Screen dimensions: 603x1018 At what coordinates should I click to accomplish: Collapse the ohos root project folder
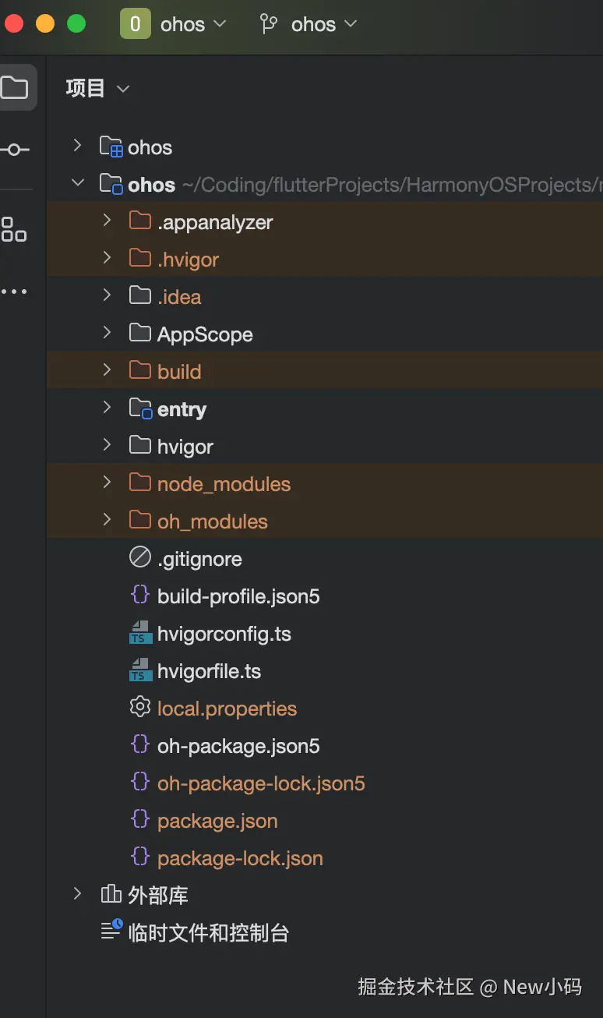click(x=77, y=183)
